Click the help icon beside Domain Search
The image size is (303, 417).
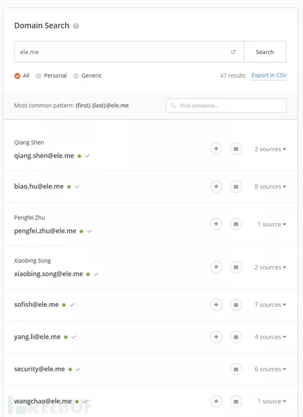(76, 26)
